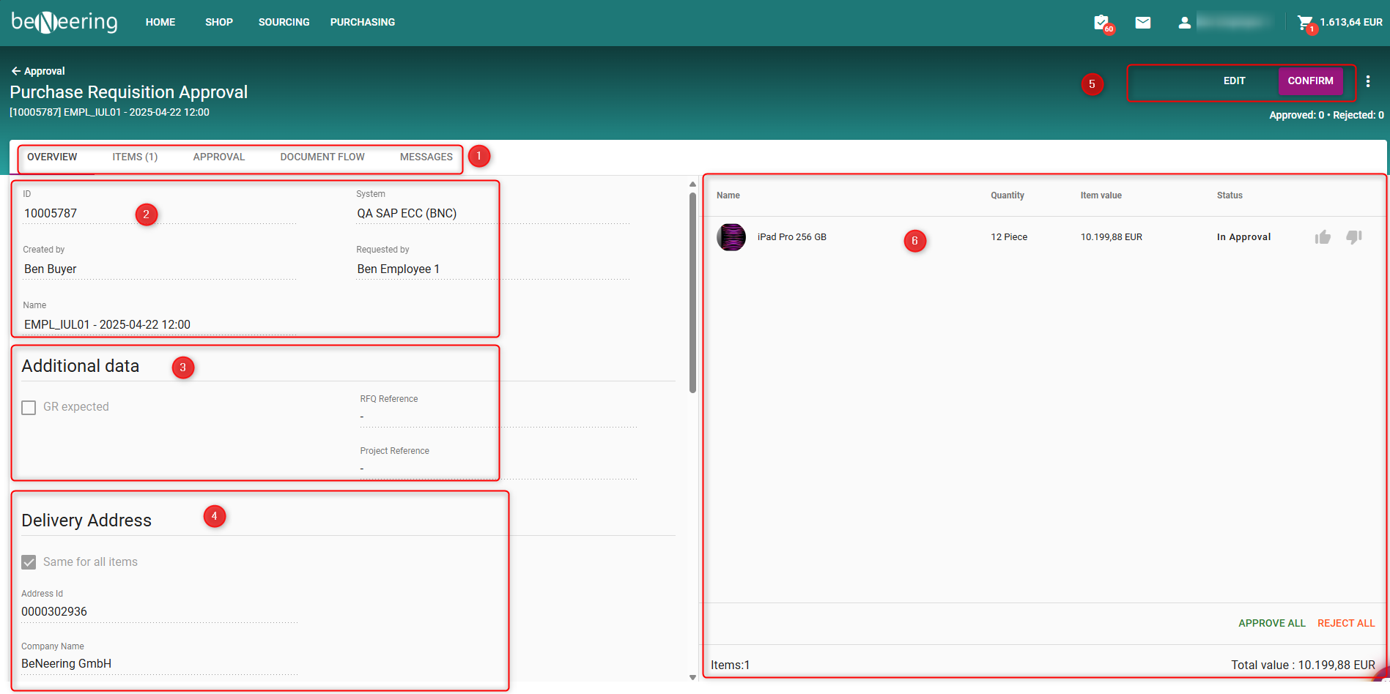Viewport: 1390px width, 694px height.
Task: Open the mail messages icon
Action: click(1142, 23)
